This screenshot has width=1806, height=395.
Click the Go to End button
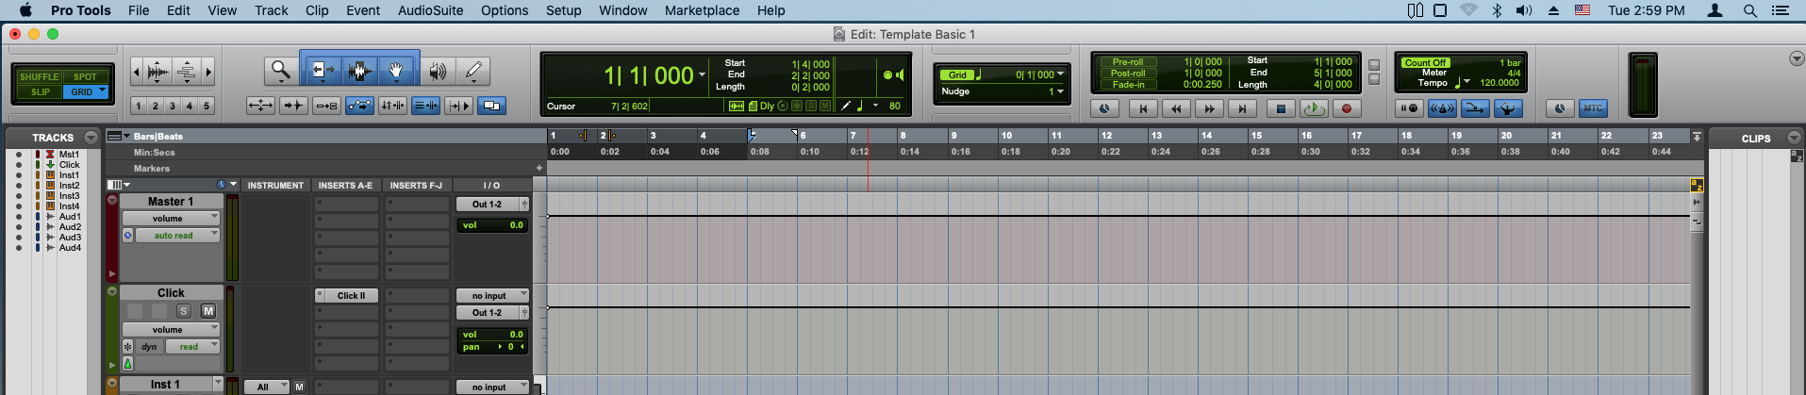(x=1242, y=108)
